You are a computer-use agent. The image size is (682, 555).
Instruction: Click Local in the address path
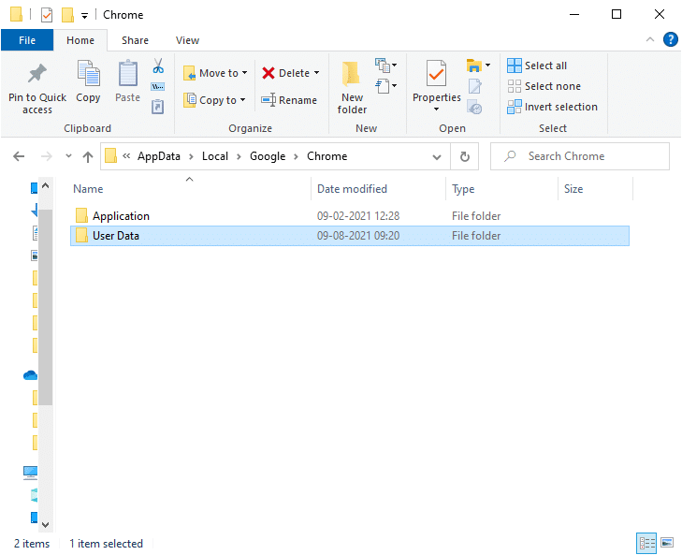[215, 156]
